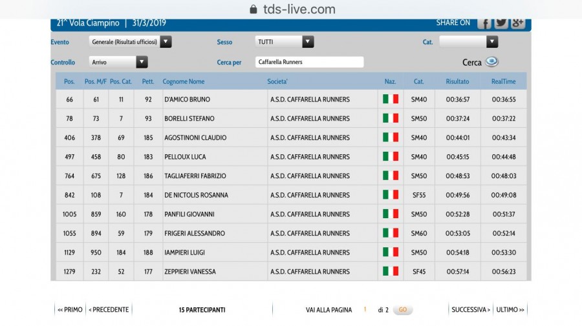The width and height of the screenshot is (582, 326).
Task: Click RealTime value 00:43:34
Action: pos(504,138)
